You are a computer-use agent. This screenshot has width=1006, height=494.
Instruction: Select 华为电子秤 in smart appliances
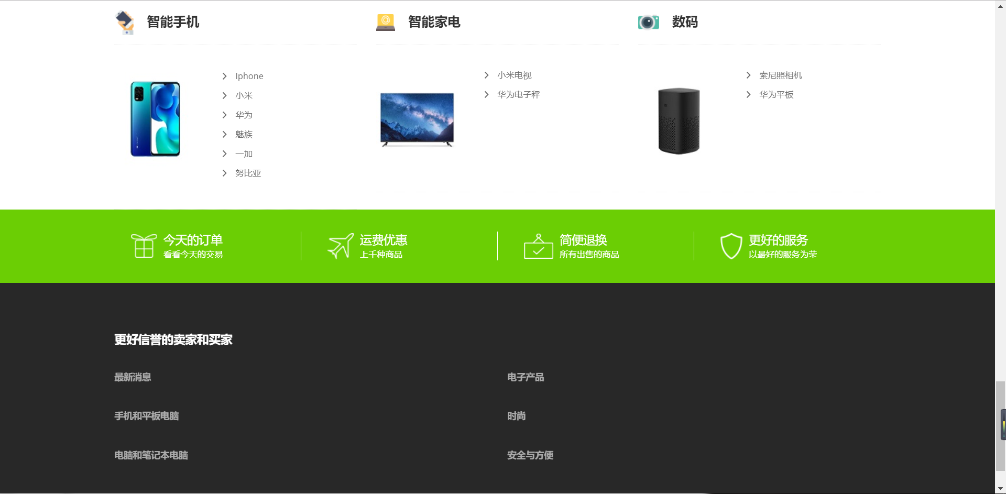pos(518,94)
